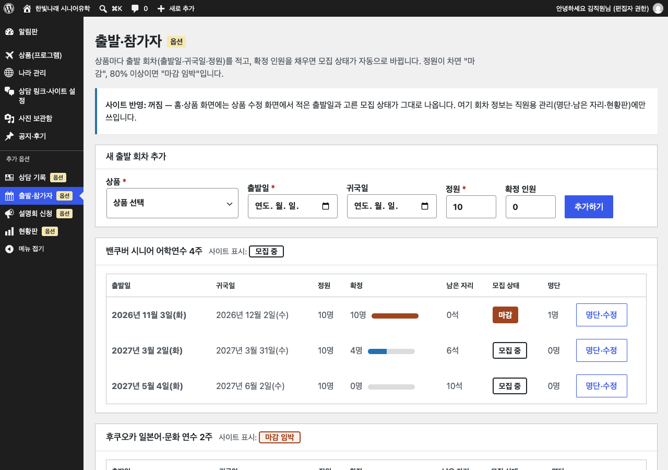The height and width of the screenshot is (470, 668).
Task: Click the megaphone icon for 설명회 신청
Action: pyautogui.click(x=9, y=214)
